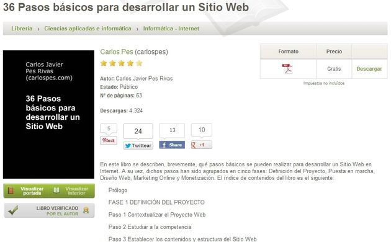Open Visualizar interior preview

(x=73, y=191)
